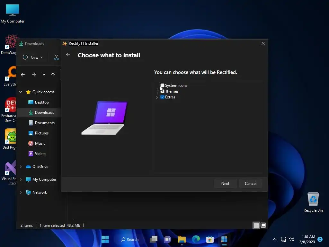329x247 pixels.
Task: Expand the Network node
Action: point(21,192)
